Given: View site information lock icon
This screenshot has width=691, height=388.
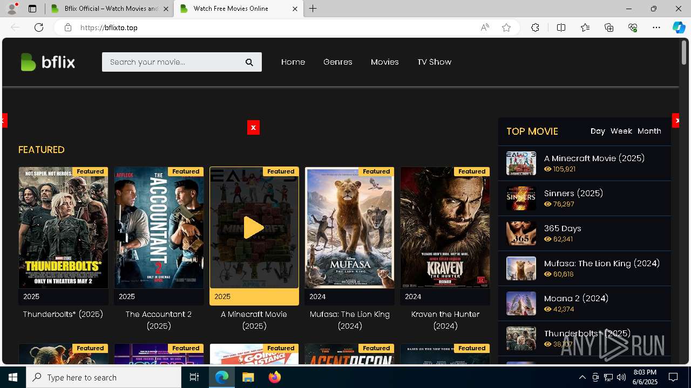Looking at the screenshot, I should [68, 27].
